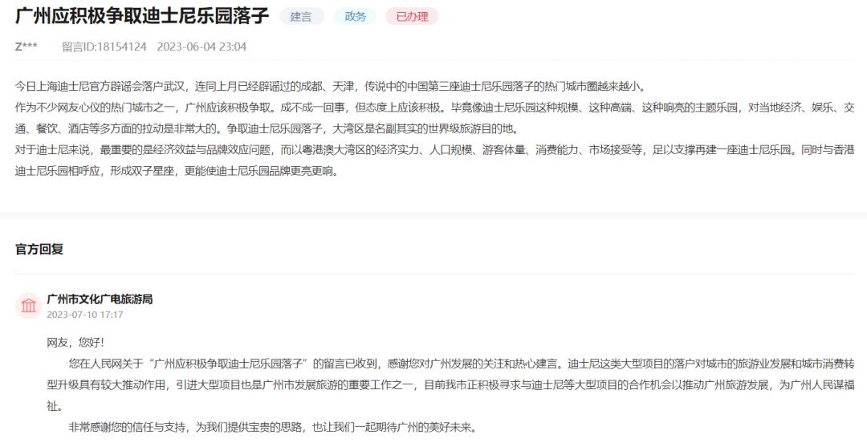Click the post timestamp 2023-06-04 23:04
Screen dimensions: 867x443
201,47
